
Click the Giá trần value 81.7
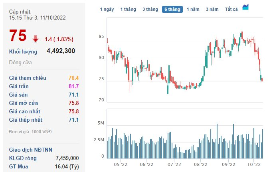tap(74, 86)
